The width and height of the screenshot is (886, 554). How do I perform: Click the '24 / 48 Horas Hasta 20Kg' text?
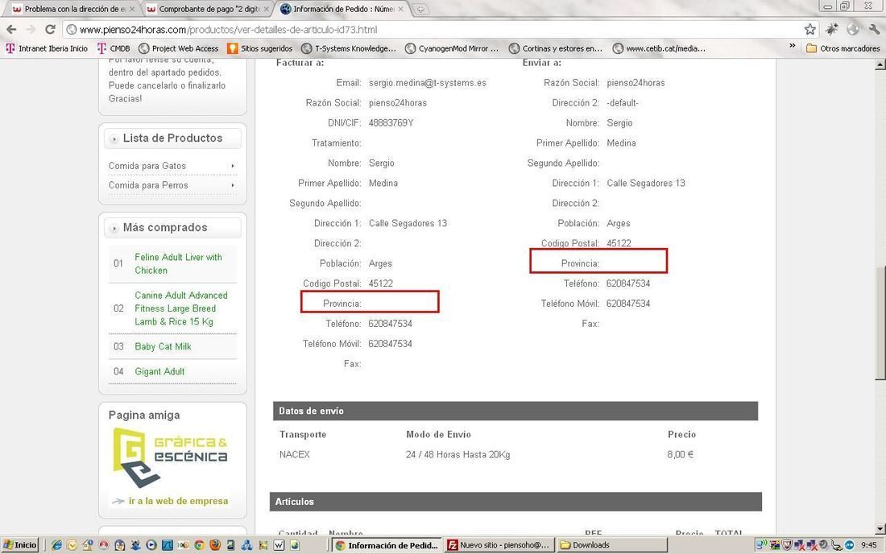[x=457, y=455]
